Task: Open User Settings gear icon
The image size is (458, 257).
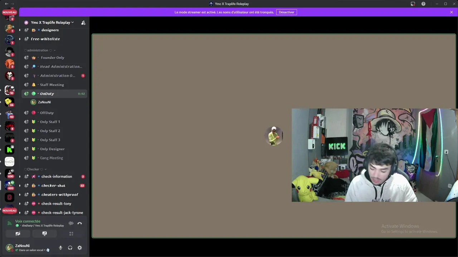Action: pos(80,248)
